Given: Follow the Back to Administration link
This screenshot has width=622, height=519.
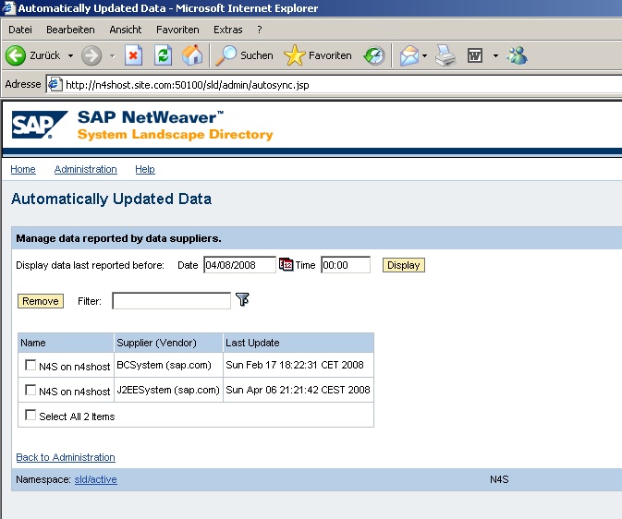Looking at the screenshot, I should coord(66,457).
